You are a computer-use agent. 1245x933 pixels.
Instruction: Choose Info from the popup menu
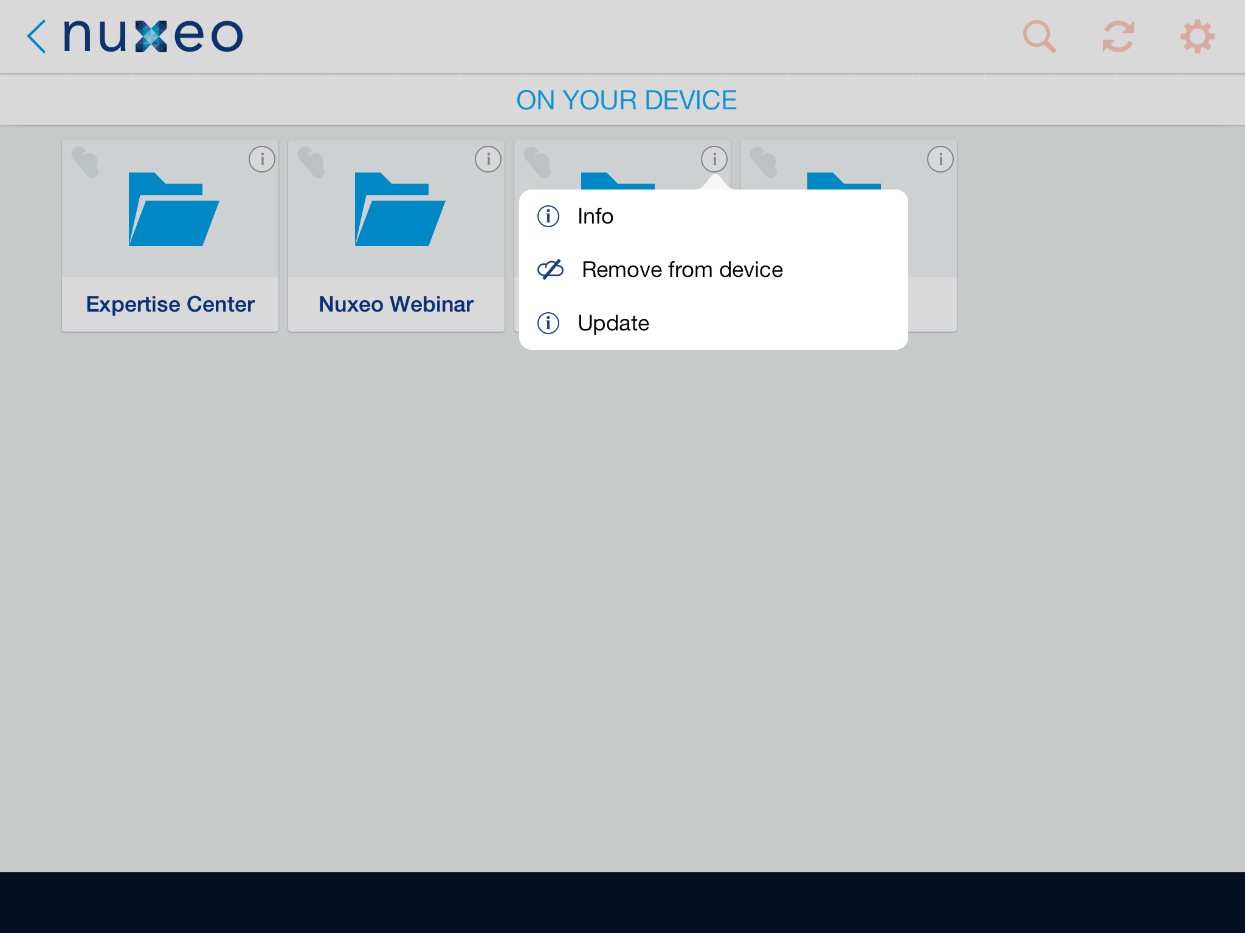pos(714,216)
